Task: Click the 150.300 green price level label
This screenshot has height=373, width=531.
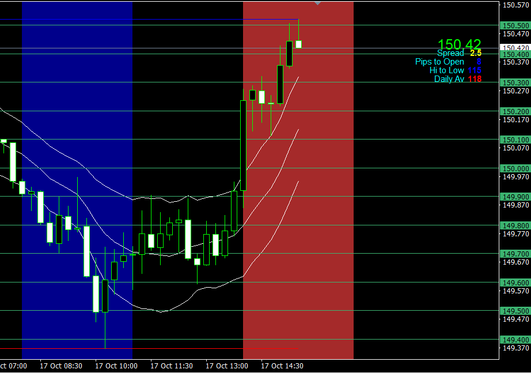Action: coord(515,82)
